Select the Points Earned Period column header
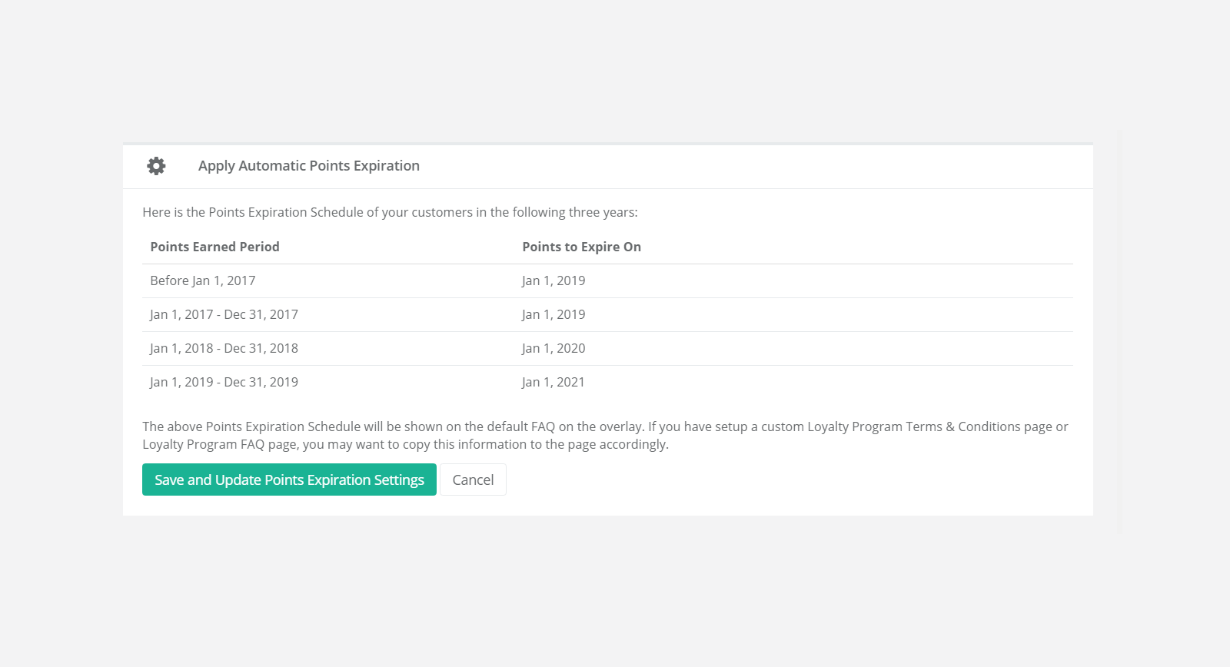 tap(214, 247)
